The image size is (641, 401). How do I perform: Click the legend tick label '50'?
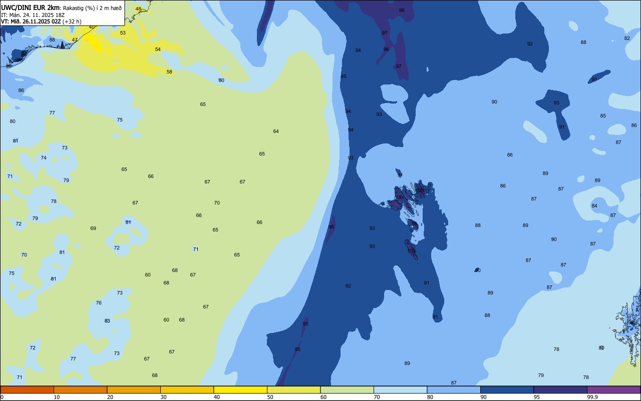click(x=270, y=397)
